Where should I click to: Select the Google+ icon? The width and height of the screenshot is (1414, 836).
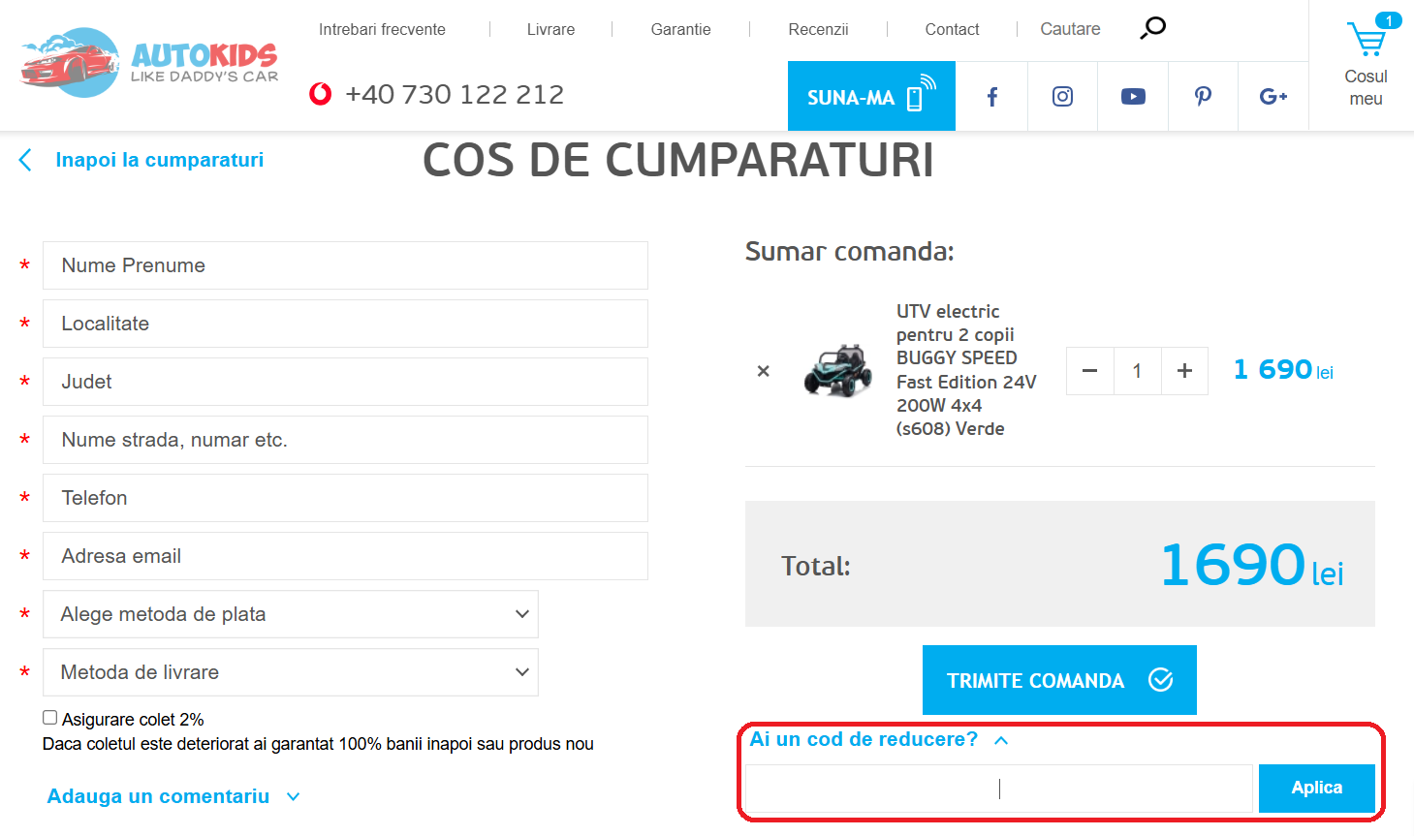pyautogui.click(x=1273, y=96)
